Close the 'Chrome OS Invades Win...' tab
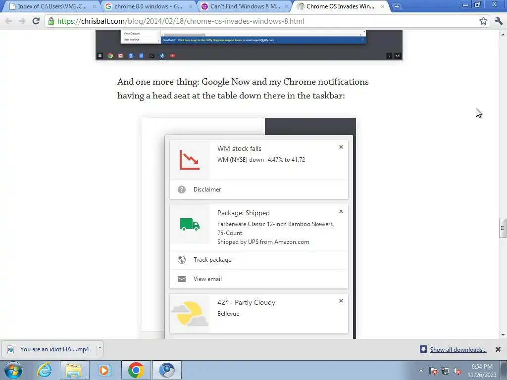 coord(383,6)
